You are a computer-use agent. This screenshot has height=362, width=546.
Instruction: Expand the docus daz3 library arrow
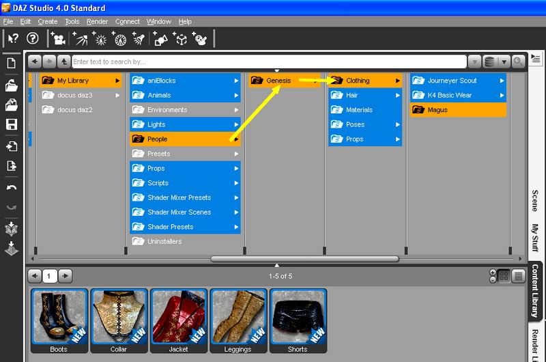[x=117, y=95]
